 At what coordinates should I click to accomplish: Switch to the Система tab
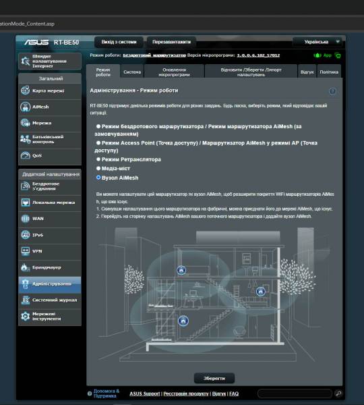tap(132, 72)
